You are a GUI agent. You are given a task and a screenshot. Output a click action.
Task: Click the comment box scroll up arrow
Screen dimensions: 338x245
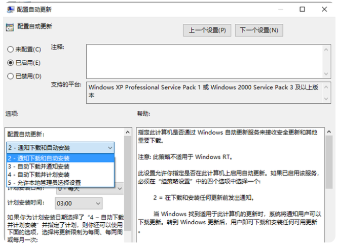326,50
